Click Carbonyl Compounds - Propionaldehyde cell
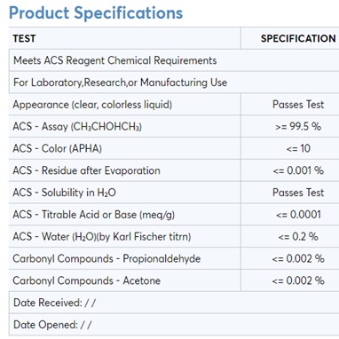339x339 pixels. (124, 258)
